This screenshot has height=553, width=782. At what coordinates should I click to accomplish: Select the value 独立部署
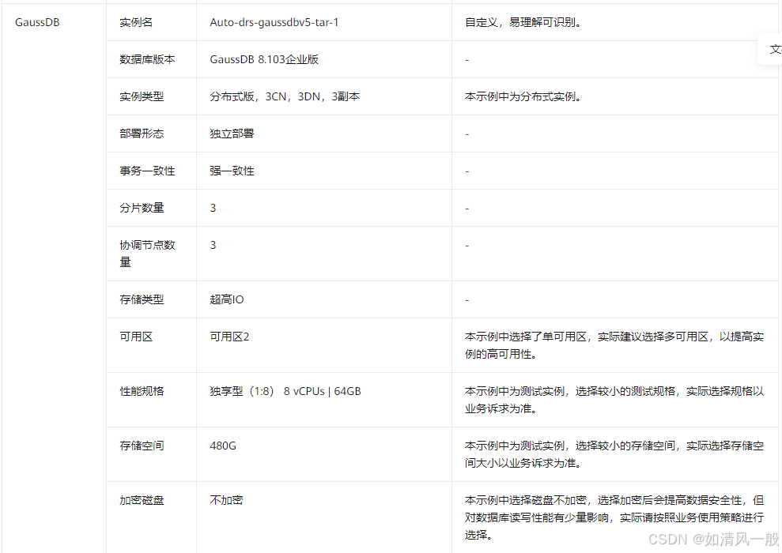(232, 134)
